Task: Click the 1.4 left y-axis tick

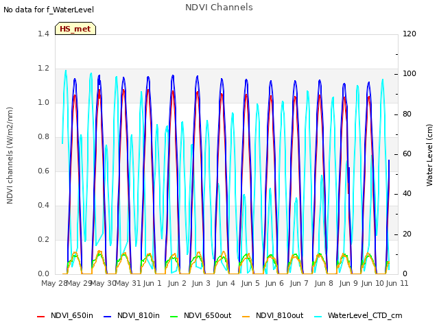Action: (43, 34)
